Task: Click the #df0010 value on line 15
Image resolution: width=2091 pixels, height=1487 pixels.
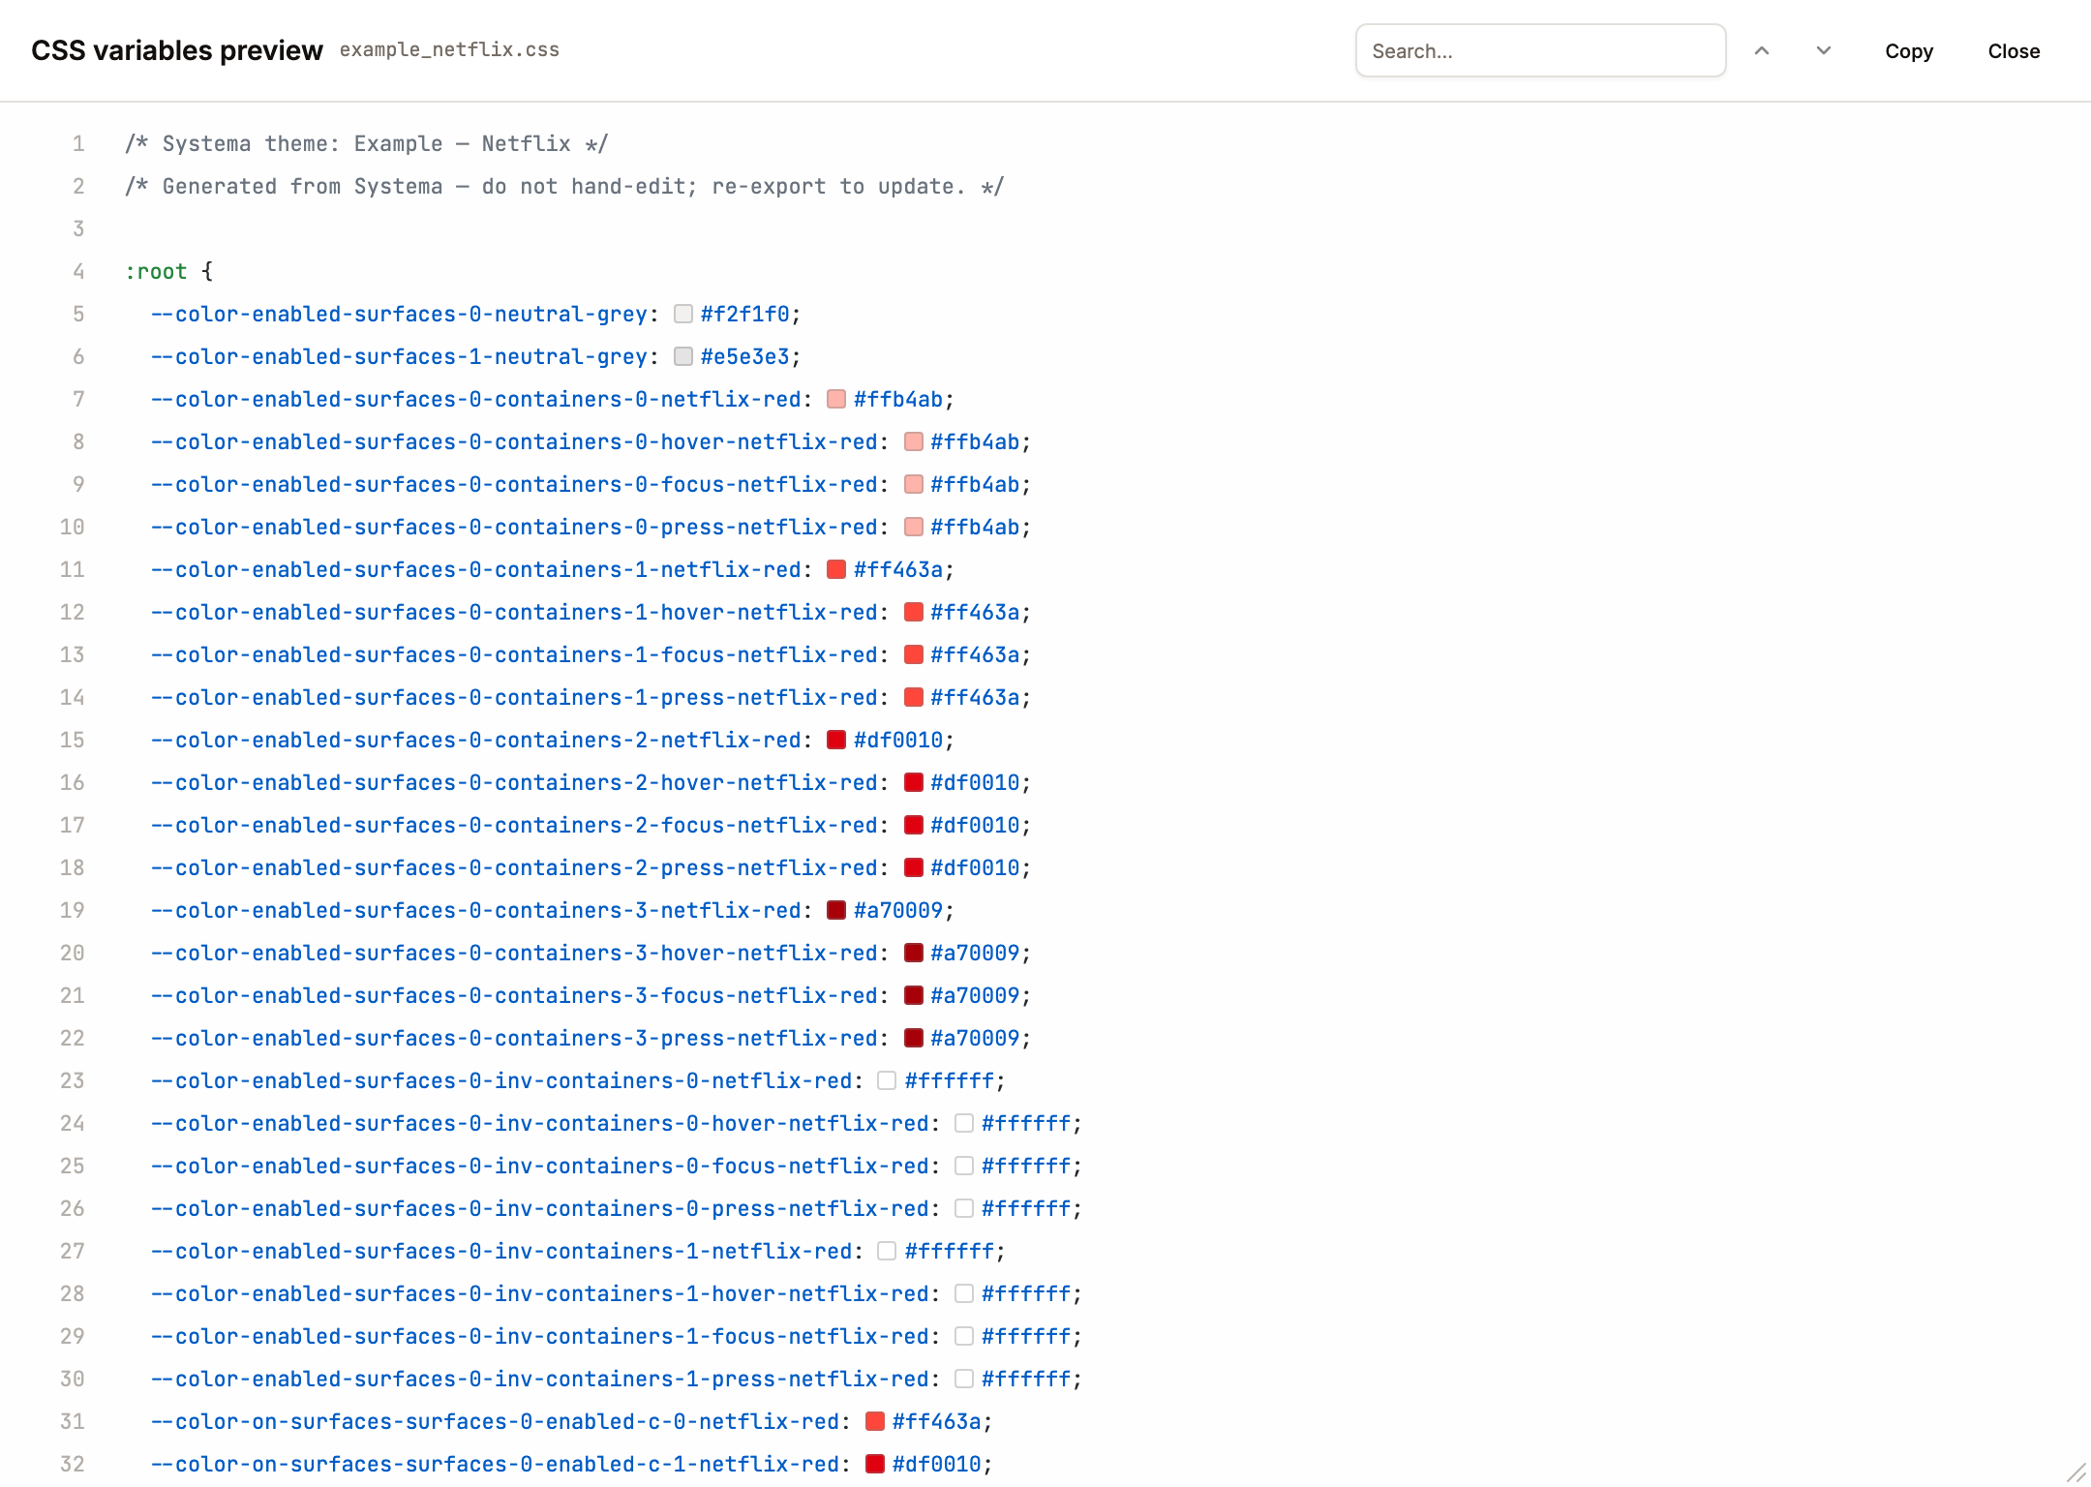Action: (x=898, y=740)
